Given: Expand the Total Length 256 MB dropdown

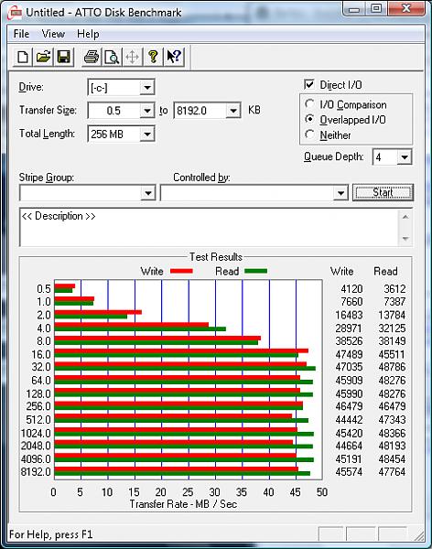Looking at the screenshot, I should [x=147, y=135].
